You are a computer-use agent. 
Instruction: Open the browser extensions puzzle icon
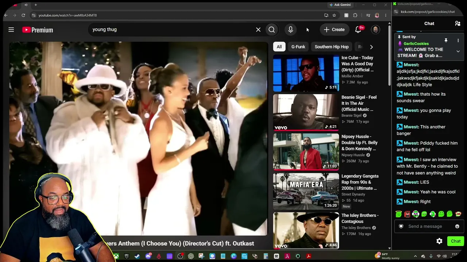(x=355, y=15)
